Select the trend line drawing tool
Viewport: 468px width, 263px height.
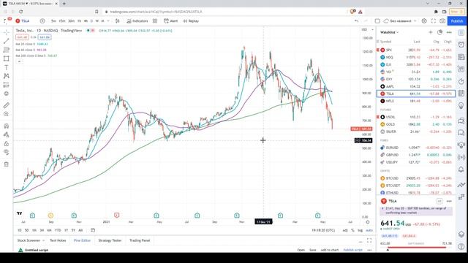7,41
